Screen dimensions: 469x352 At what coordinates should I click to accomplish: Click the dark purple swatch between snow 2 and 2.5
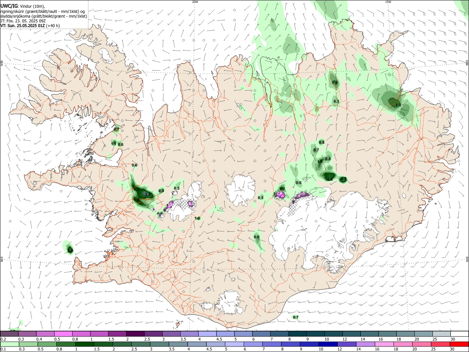[135, 334]
